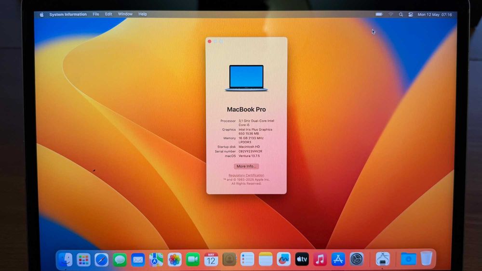This screenshot has width=482, height=271.
Task: Open System Settings from the Dock
Action: tap(357, 259)
